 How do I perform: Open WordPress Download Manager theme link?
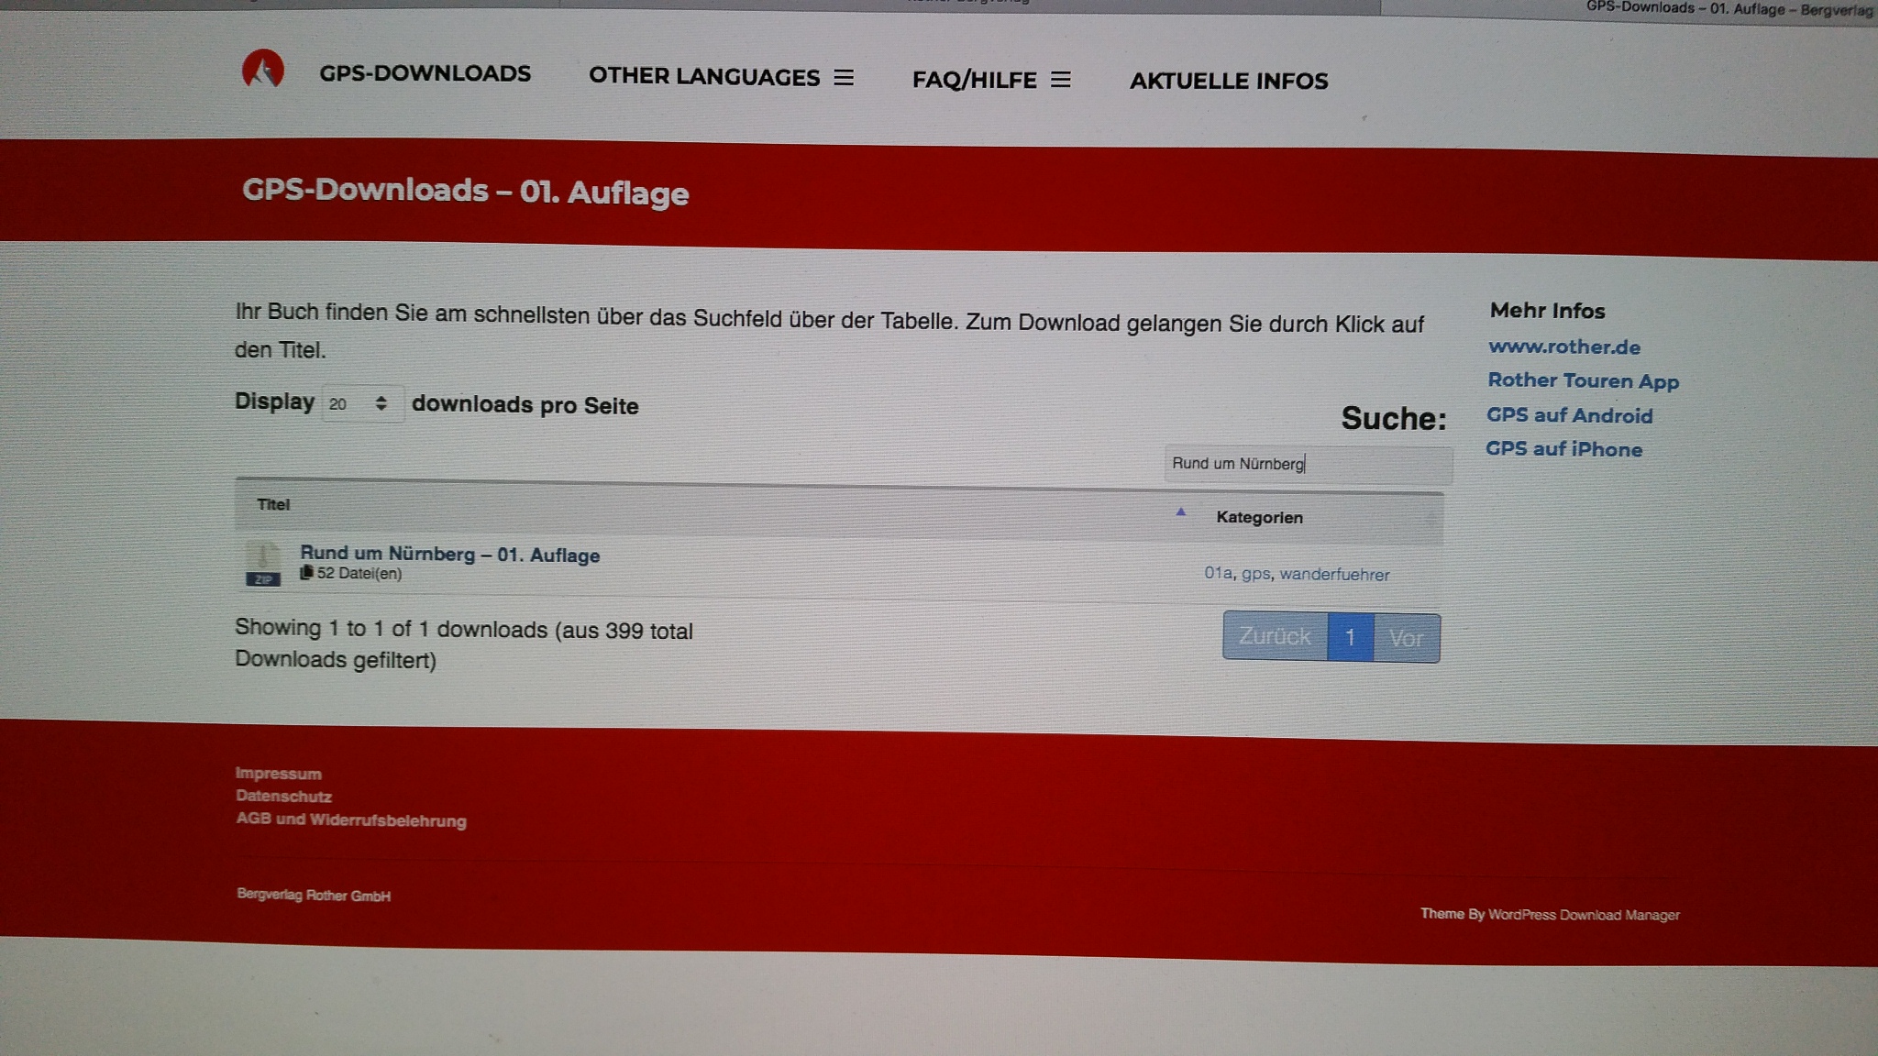[x=1584, y=915]
